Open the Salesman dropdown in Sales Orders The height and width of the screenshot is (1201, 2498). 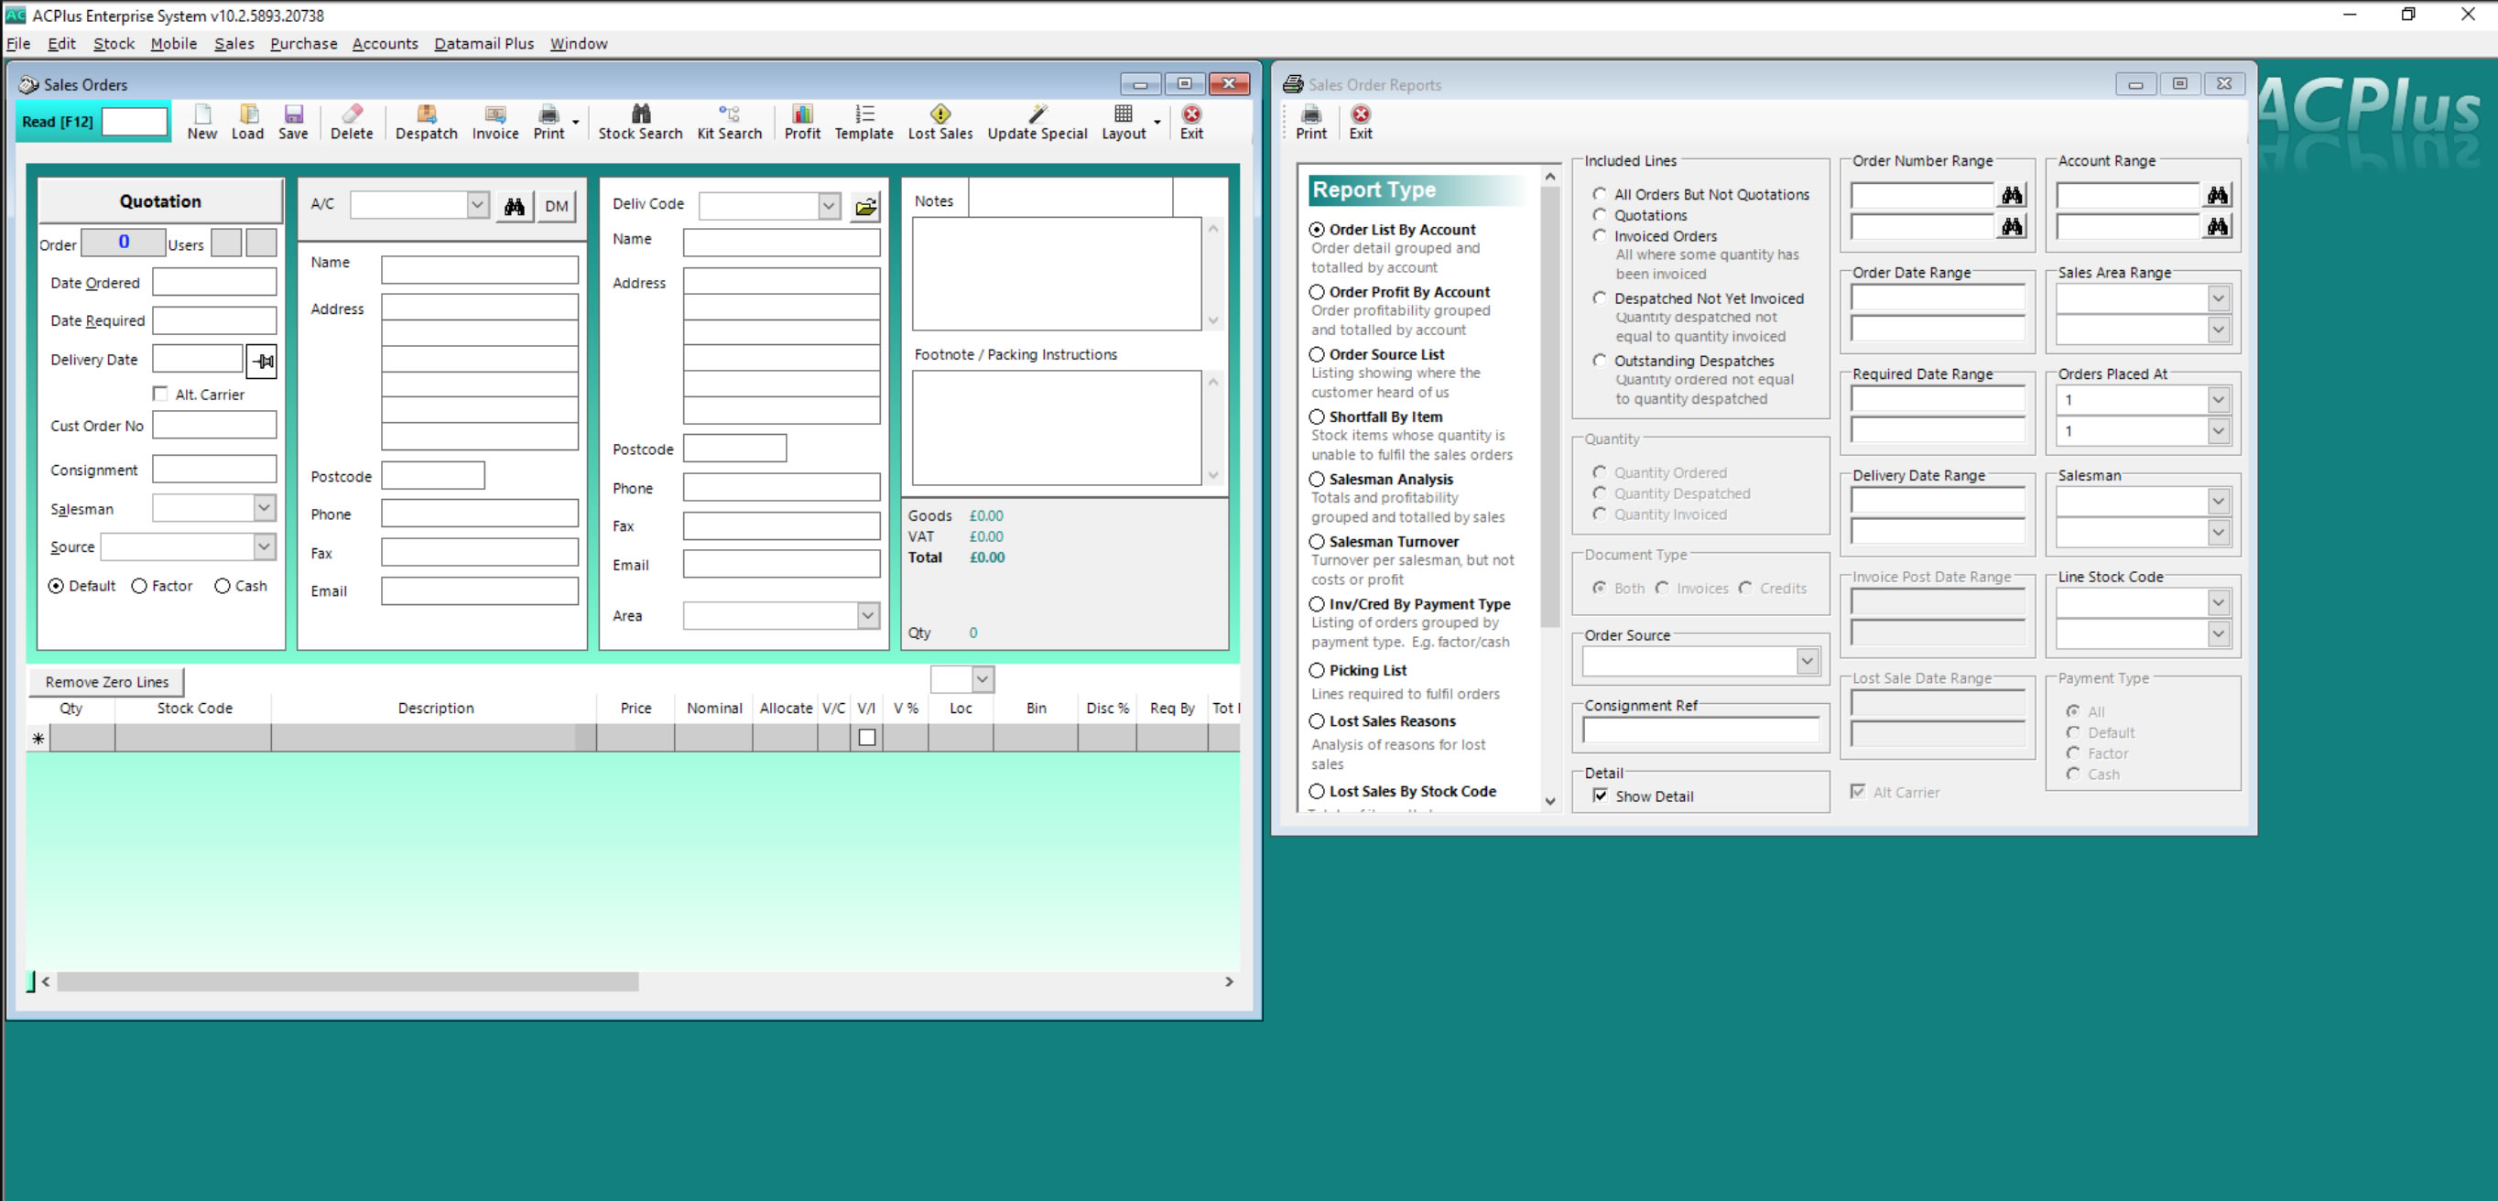[x=264, y=507]
